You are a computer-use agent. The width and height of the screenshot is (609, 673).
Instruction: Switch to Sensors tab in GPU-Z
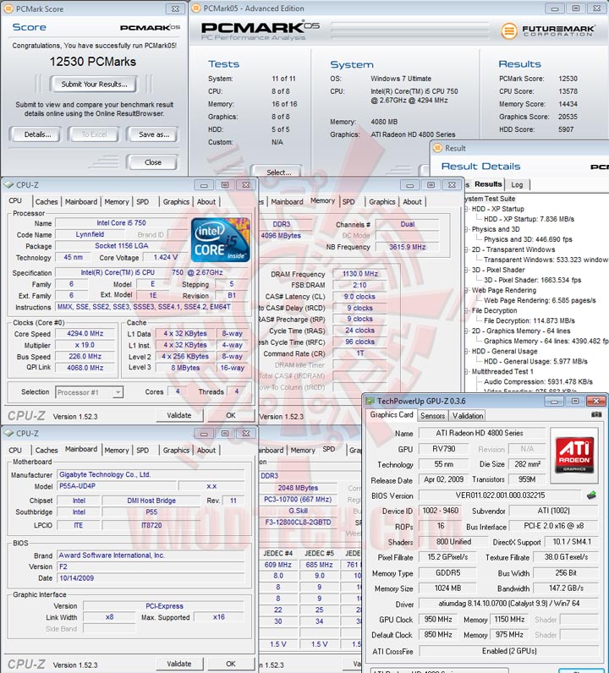pos(432,415)
